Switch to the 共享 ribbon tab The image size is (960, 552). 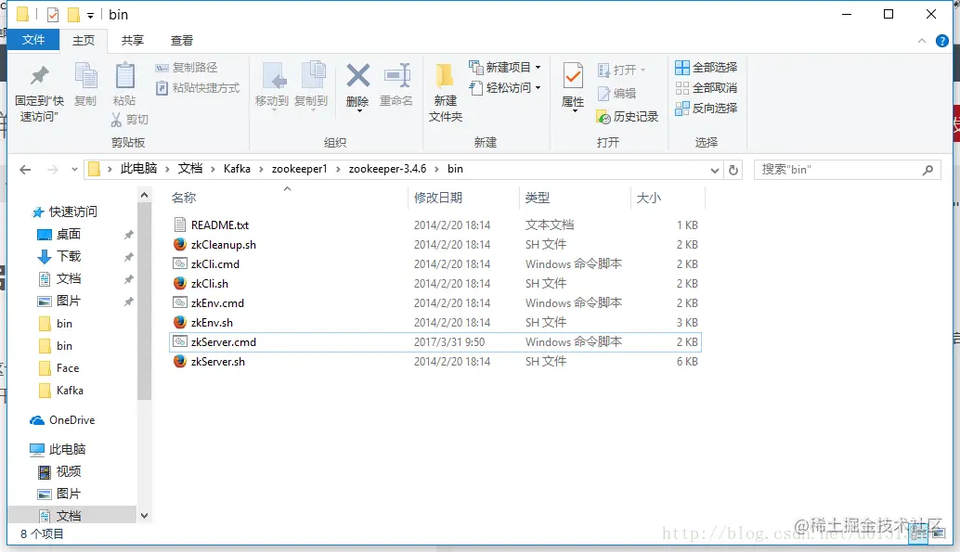132,41
